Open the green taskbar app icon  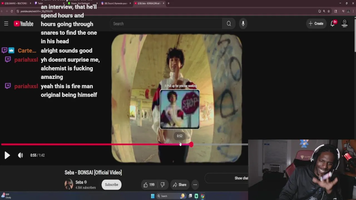[x=196, y=196]
